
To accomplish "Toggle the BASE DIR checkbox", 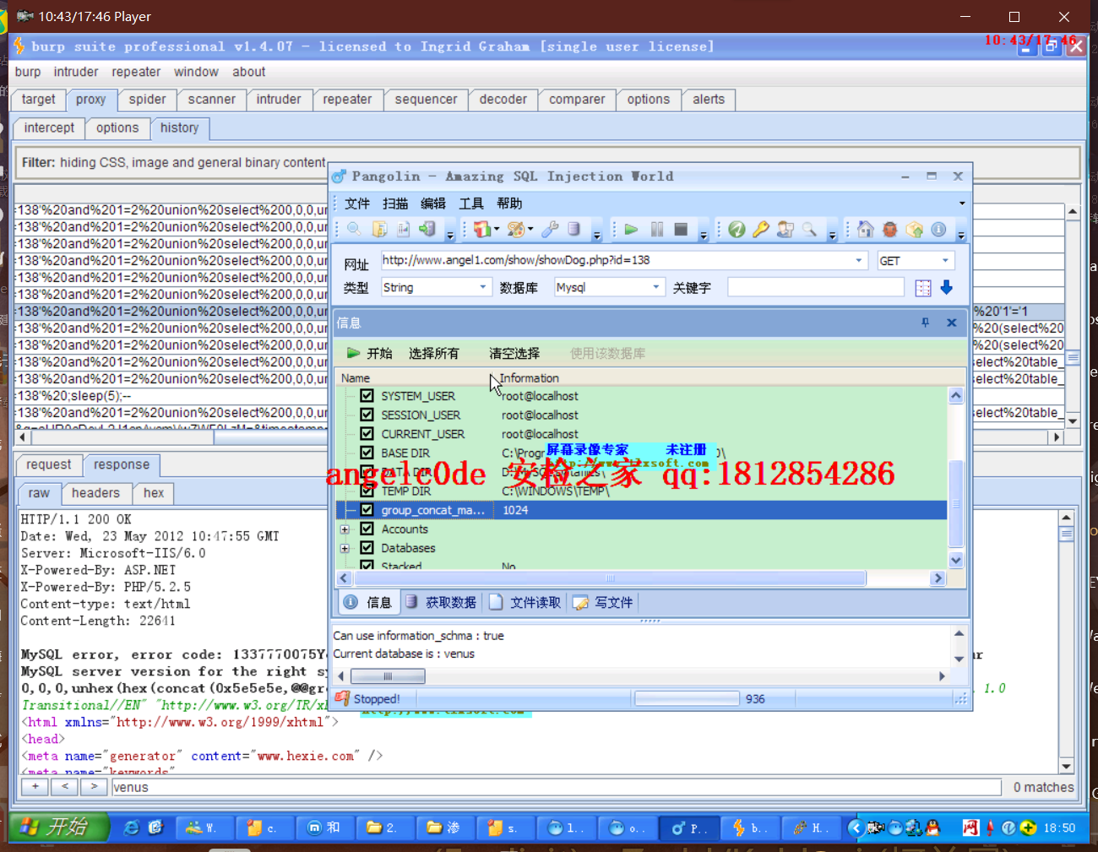I will (367, 453).
